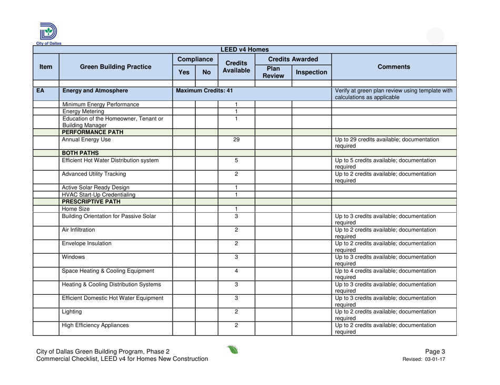500x385 pixels.
Task: Check Yes compliance for Minimum Energy Performance
Action: click(183, 104)
